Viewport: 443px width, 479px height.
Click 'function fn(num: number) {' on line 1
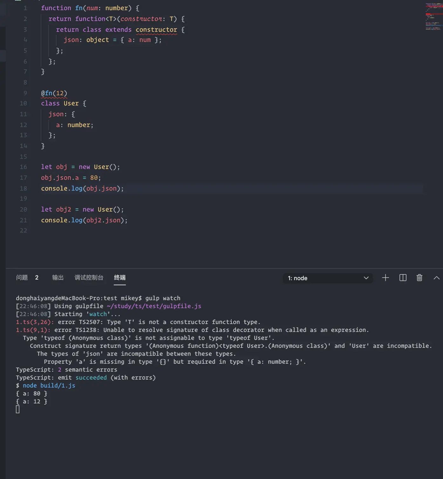pos(90,8)
